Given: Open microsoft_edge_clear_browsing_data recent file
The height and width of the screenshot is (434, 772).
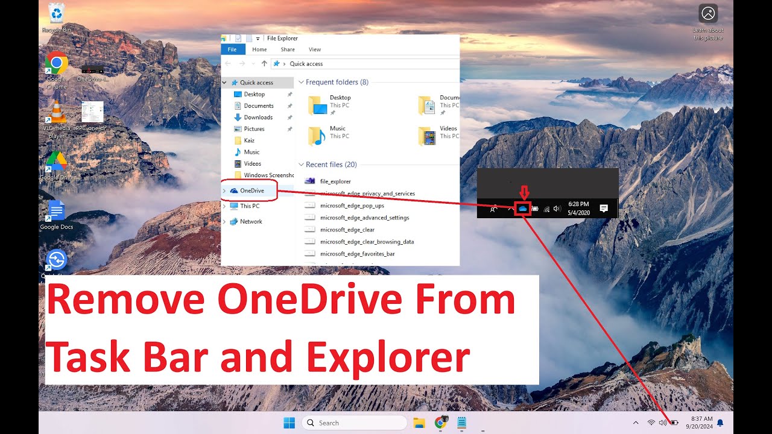Looking at the screenshot, I should pos(359,242).
